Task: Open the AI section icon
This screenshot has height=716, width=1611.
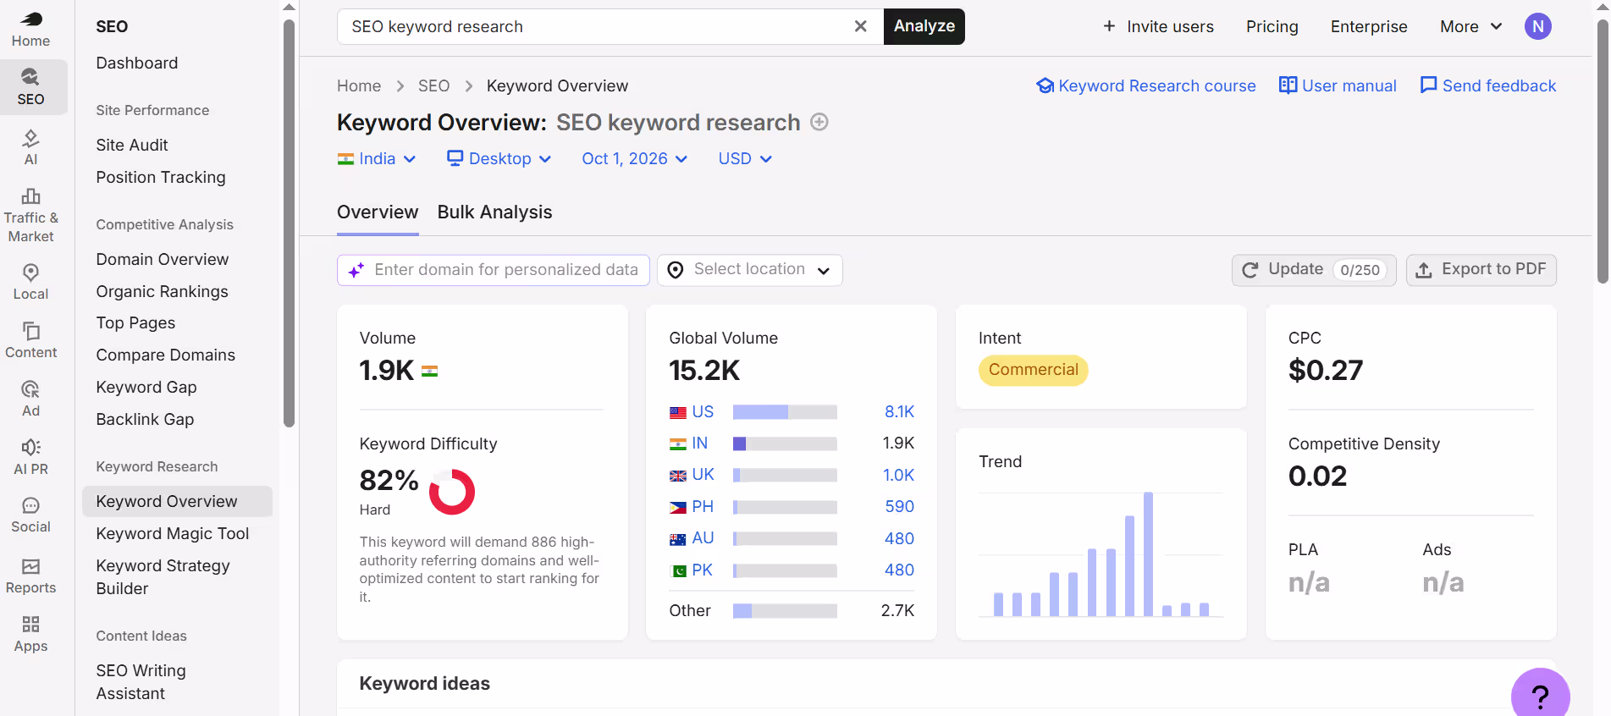Action: [x=30, y=147]
